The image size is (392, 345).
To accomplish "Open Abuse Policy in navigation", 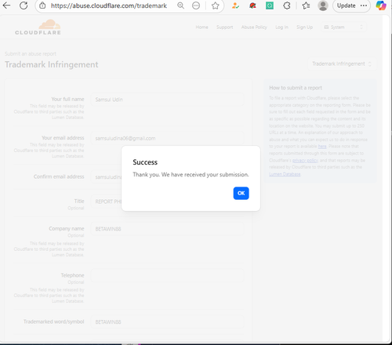I will pos(254,27).
